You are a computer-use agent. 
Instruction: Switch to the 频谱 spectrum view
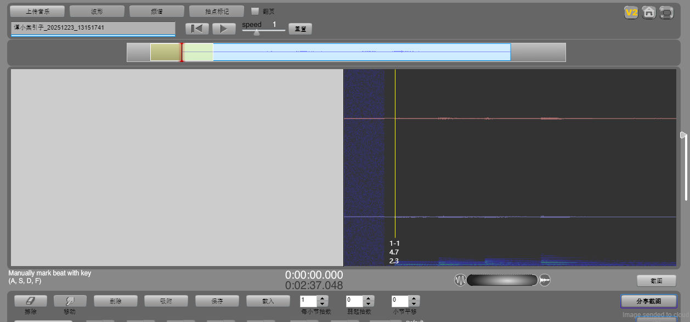click(157, 11)
